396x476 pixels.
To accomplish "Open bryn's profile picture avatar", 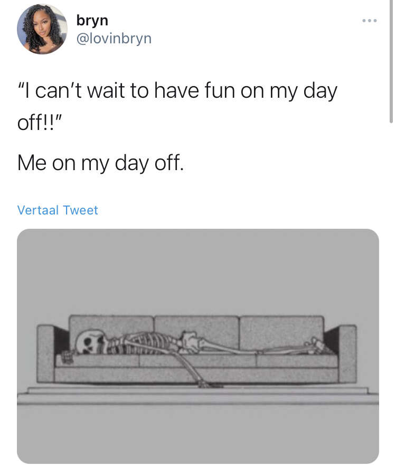I will [42, 29].
